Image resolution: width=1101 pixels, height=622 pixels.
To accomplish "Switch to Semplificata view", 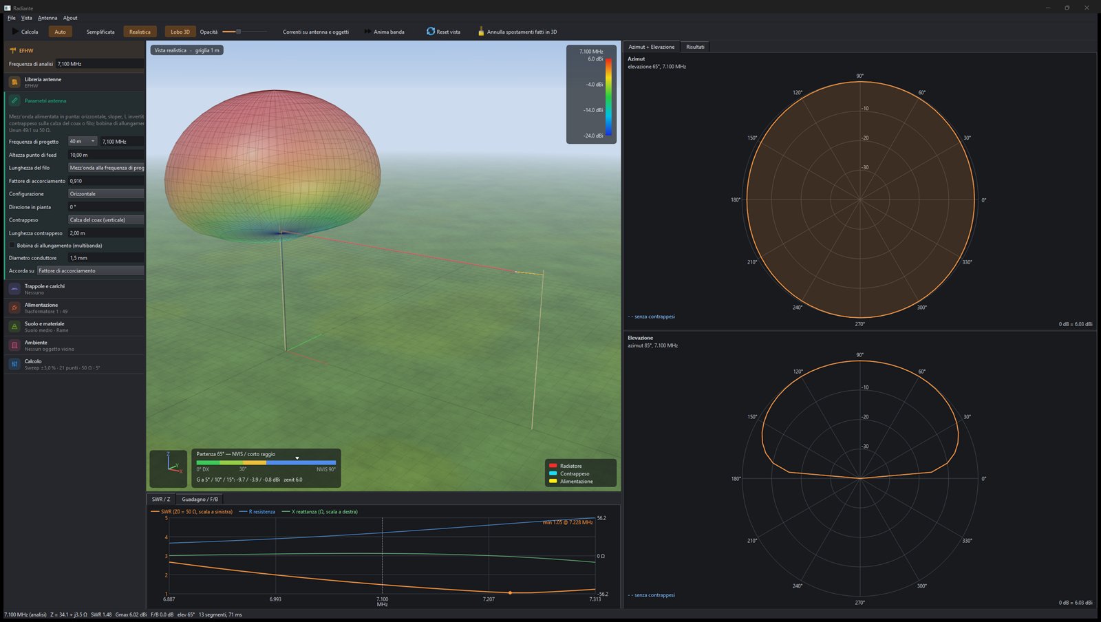I will click(100, 32).
